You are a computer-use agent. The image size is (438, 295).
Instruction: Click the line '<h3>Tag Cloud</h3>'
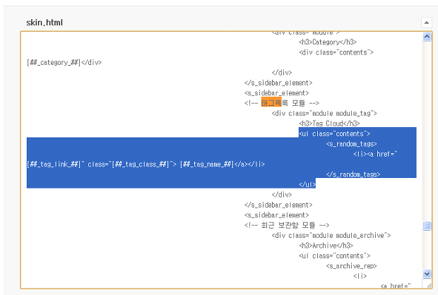coord(329,124)
